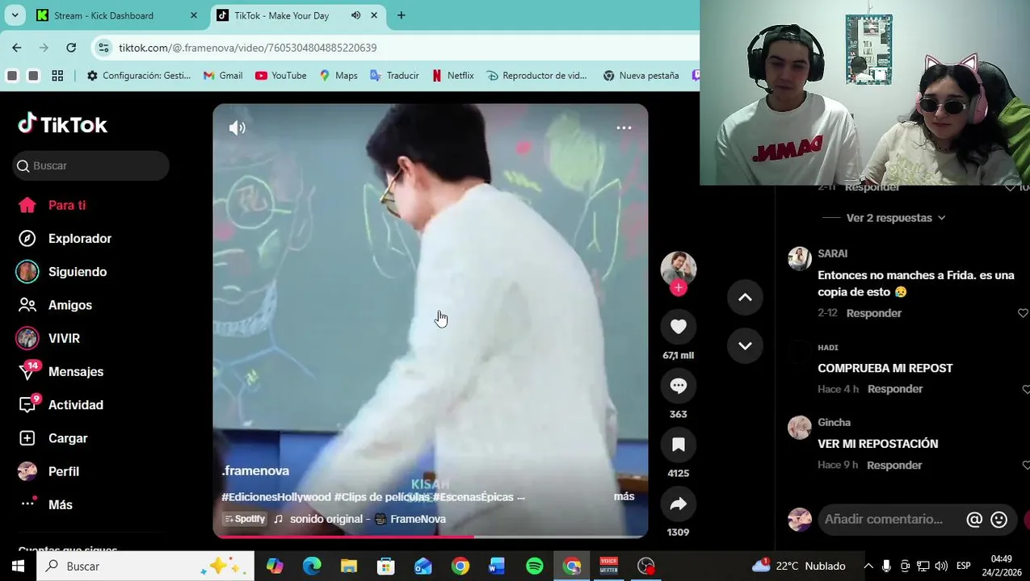Follow creator with the red plus button
Viewport: 1030px width, 581px height.
tap(678, 287)
